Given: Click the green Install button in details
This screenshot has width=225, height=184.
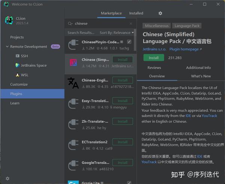Looking at the screenshot, I should click(x=154, y=58).
